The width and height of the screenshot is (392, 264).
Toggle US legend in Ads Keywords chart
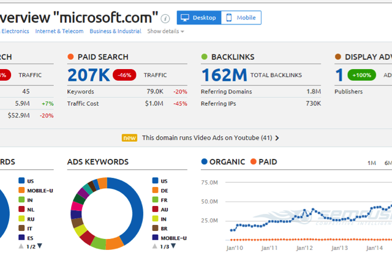pyautogui.click(x=160, y=181)
